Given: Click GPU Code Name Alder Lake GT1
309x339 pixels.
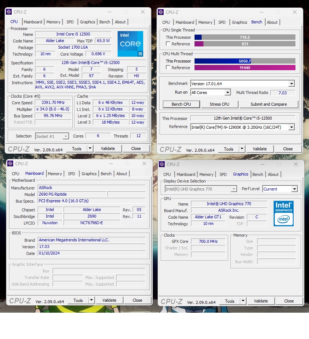Looking at the screenshot, I should tap(208, 217).
